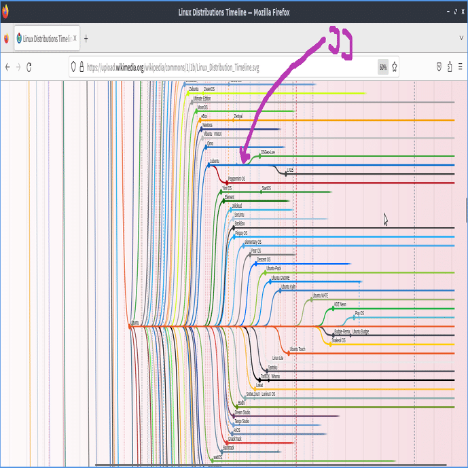This screenshot has width=468, height=468.
Task: Click the BackBox label
Action: click(x=240, y=223)
